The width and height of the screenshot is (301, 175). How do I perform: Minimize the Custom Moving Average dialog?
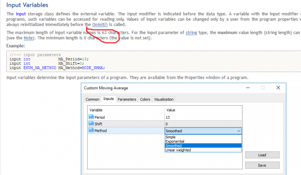point(248,88)
